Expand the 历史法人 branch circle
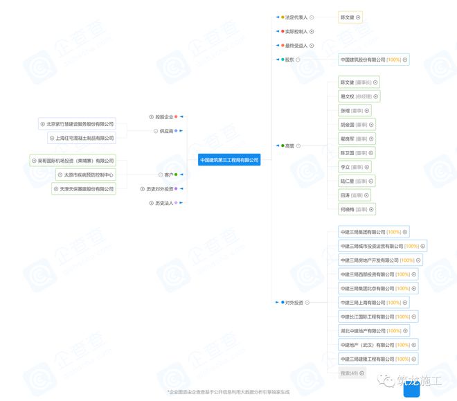The height and width of the screenshot is (401, 457). [151, 203]
